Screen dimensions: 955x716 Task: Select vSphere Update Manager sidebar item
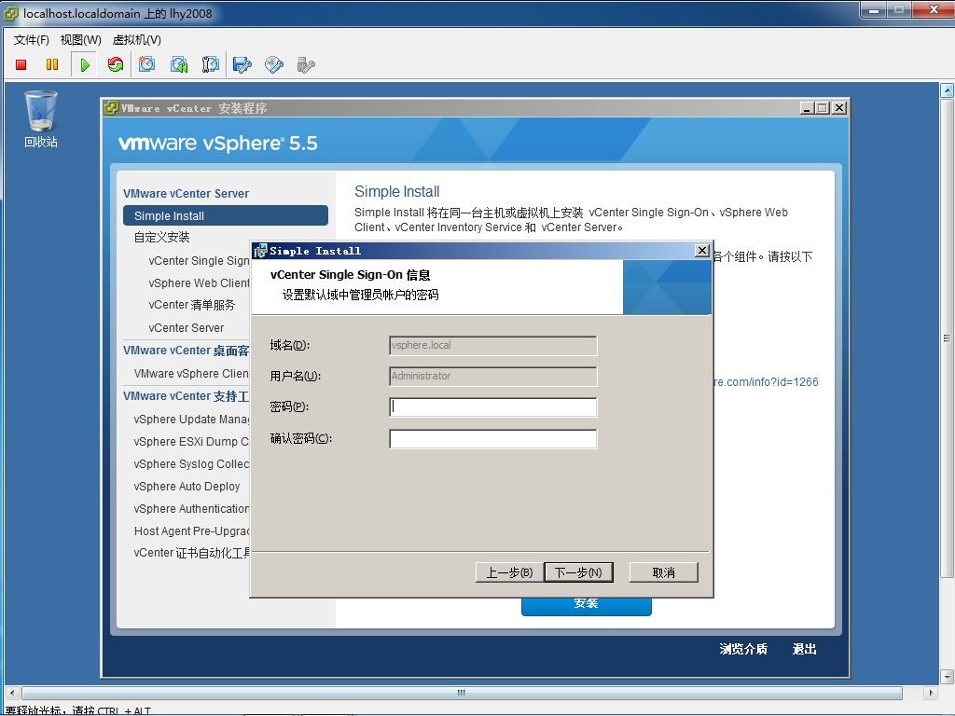coord(191,419)
